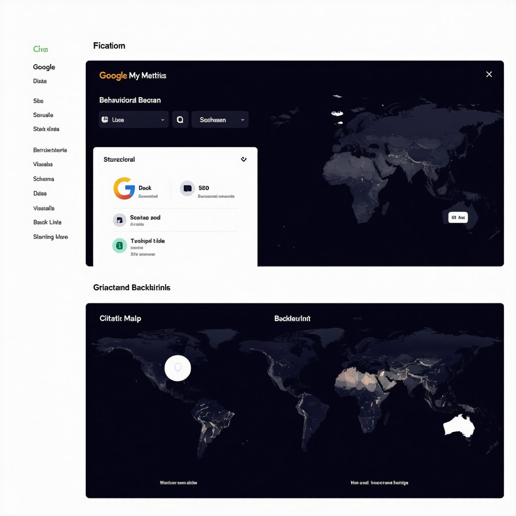This screenshot has width=516, height=516.
Task: Open Cirer in the sidebar
Action: pyautogui.click(x=40, y=49)
